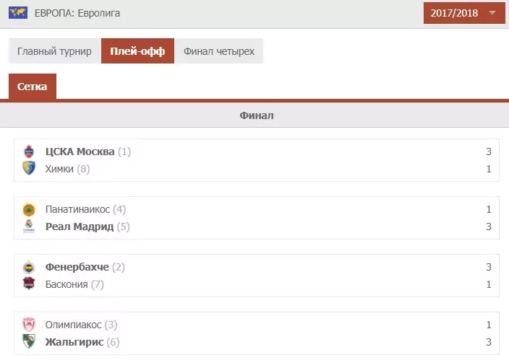Select the Плей-офф tab
The height and width of the screenshot is (360, 509).
pos(137,51)
